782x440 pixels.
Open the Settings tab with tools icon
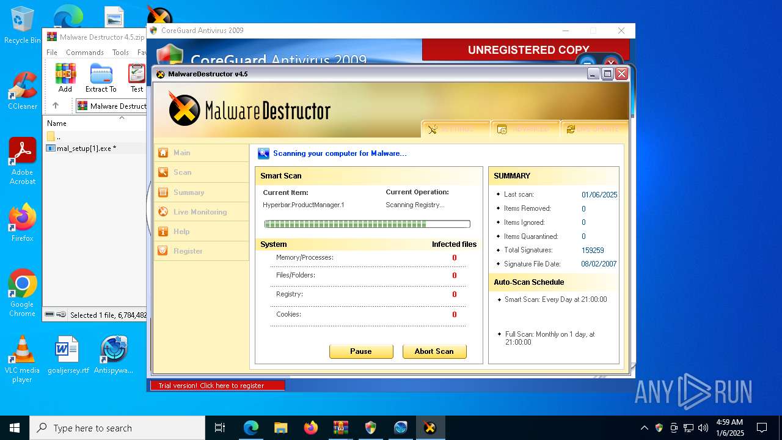pos(455,129)
